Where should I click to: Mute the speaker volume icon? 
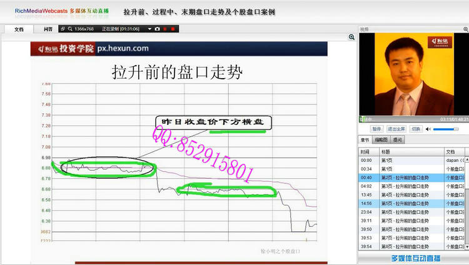click(428, 129)
